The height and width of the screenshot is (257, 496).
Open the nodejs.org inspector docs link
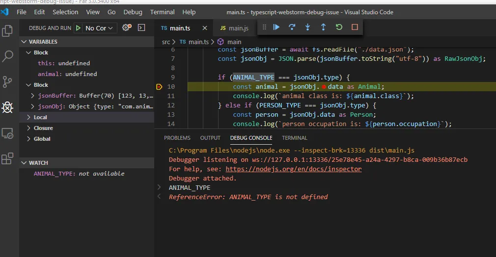coord(293,169)
